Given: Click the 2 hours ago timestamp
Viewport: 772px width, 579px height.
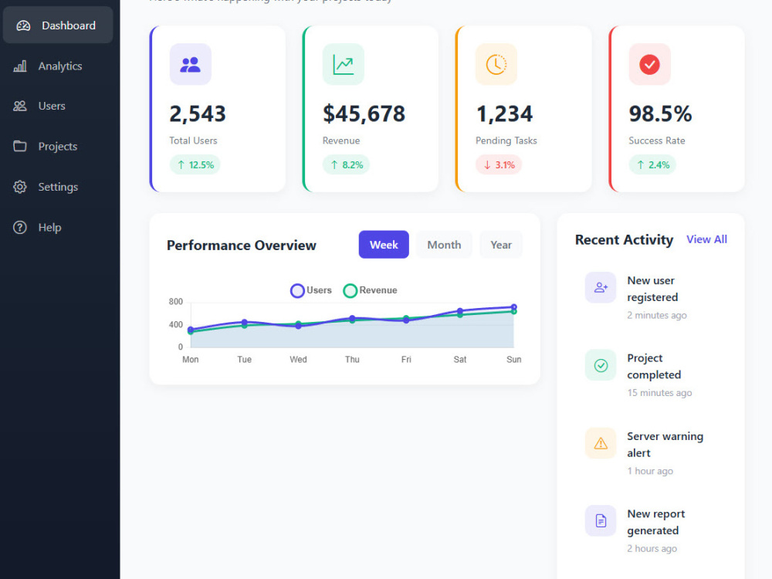Looking at the screenshot, I should coord(652,548).
